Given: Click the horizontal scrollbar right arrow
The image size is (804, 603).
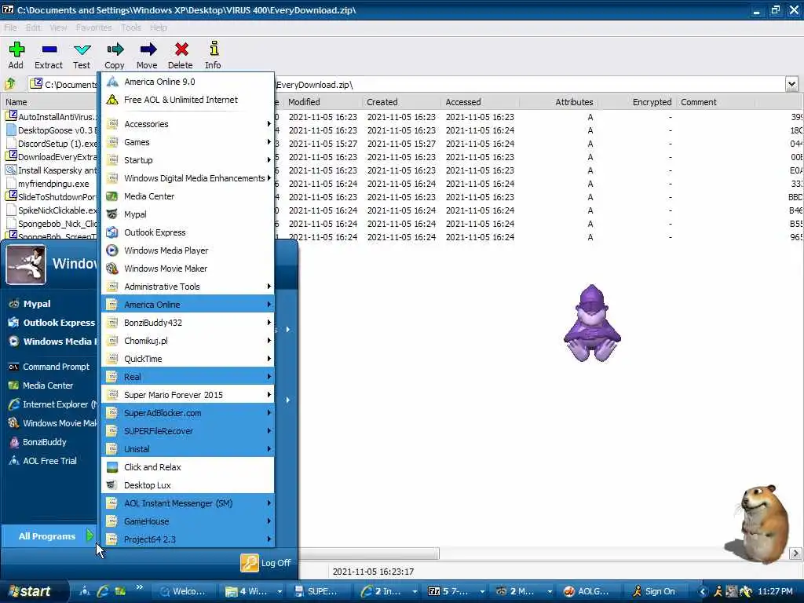Looking at the screenshot, I should pyautogui.click(x=795, y=554).
